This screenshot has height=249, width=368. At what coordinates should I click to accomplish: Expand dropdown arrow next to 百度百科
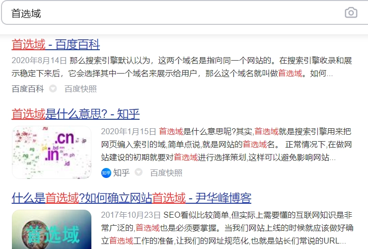pos(53,89)
